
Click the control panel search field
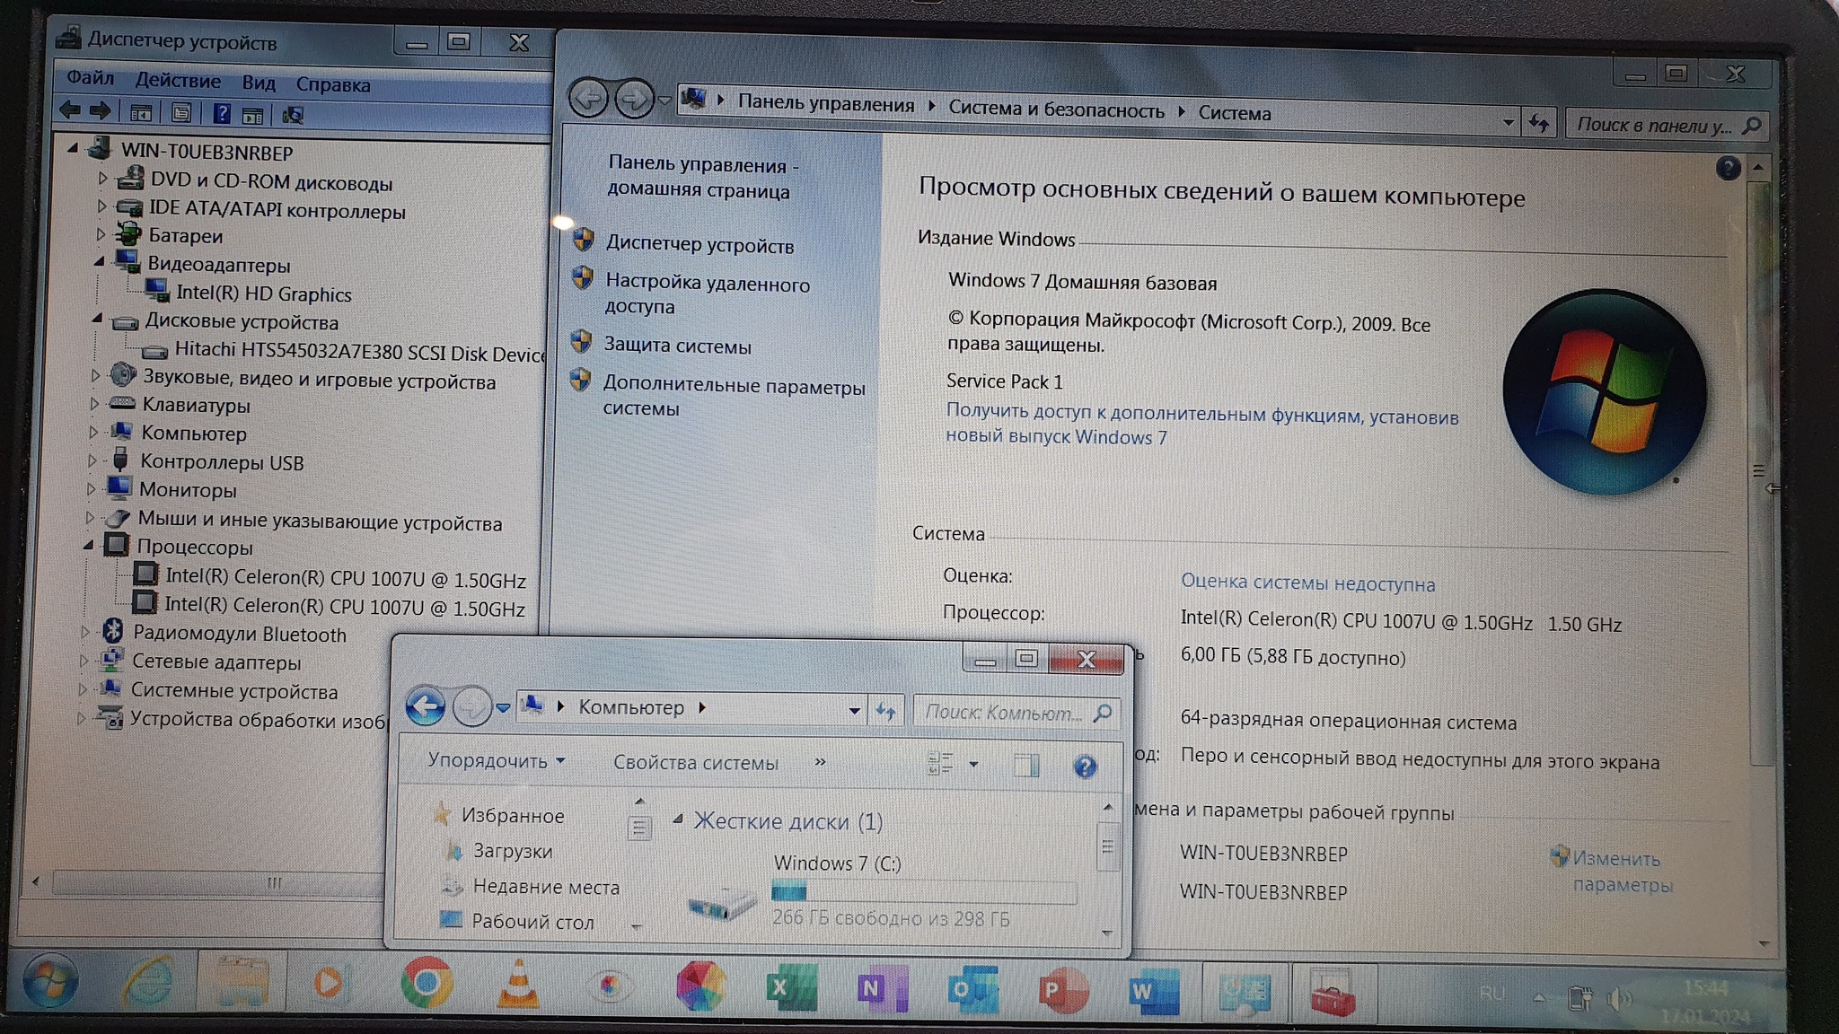(1654, 126)
